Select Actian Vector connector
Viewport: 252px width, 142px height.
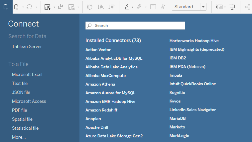click(x=98, y=50)
